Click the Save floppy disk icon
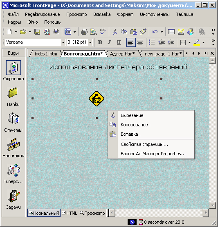Screen dimensions: 218x227 point(37,32)
